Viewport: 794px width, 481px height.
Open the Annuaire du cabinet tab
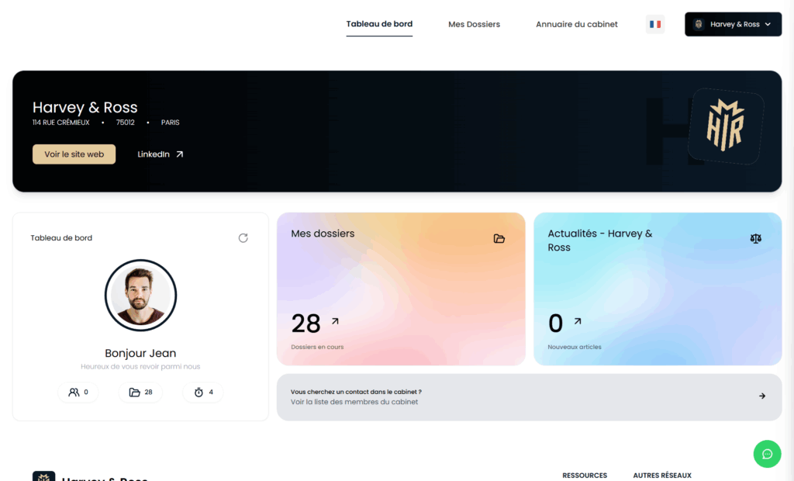tap(577, 24)
